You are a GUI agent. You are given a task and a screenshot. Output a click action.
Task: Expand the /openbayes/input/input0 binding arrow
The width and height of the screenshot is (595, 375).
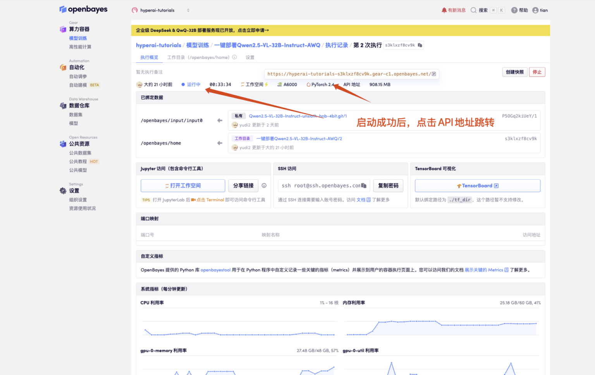tap(220, 120)
